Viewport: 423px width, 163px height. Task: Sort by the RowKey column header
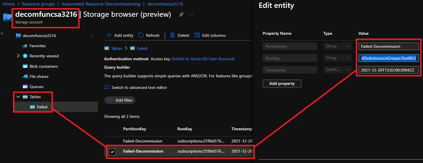185,129
